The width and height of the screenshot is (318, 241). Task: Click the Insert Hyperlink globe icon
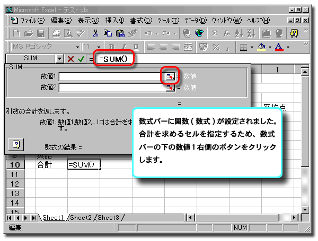tap(187, 33)
